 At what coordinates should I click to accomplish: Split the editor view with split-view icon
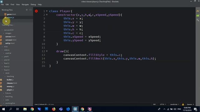(x=31, y=10)
